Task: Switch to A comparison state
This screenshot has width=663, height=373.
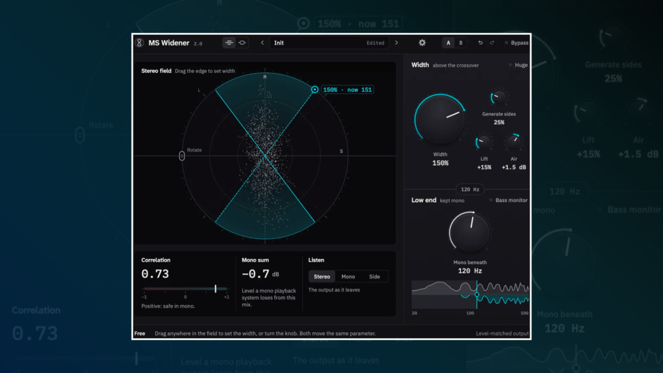Action: (x=448, y=43)
